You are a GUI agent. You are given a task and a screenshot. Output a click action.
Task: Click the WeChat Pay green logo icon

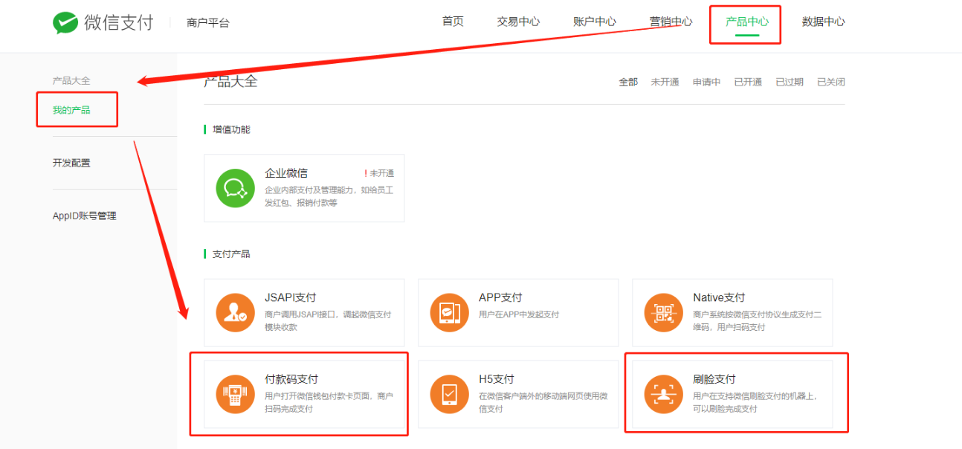click(x=65, y=23)
